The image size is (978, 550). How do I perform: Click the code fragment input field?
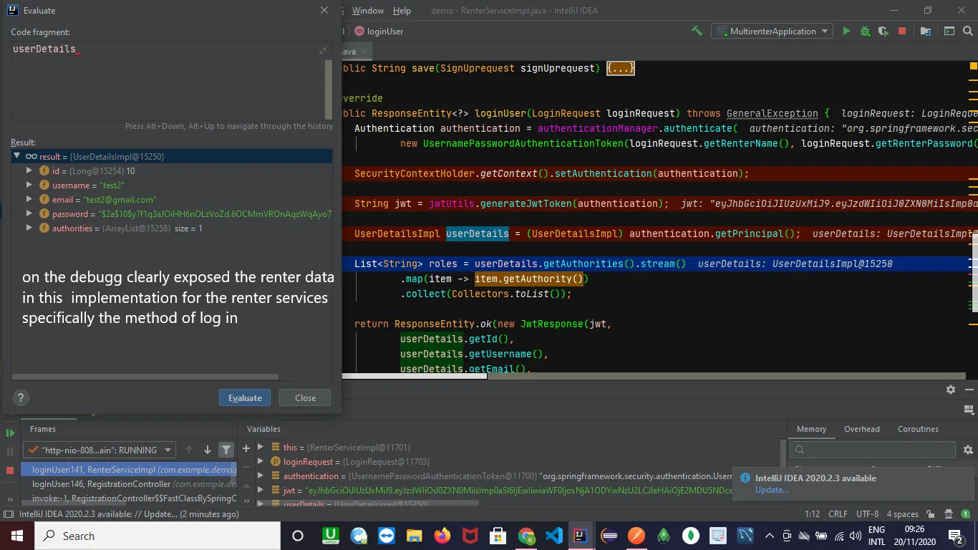(168, 79)
